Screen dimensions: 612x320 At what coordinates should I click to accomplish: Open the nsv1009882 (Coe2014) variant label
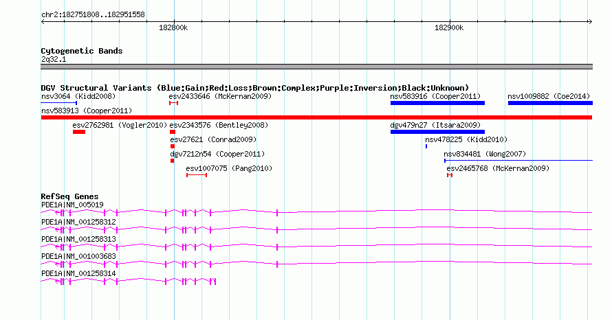[x=549, y=96]
